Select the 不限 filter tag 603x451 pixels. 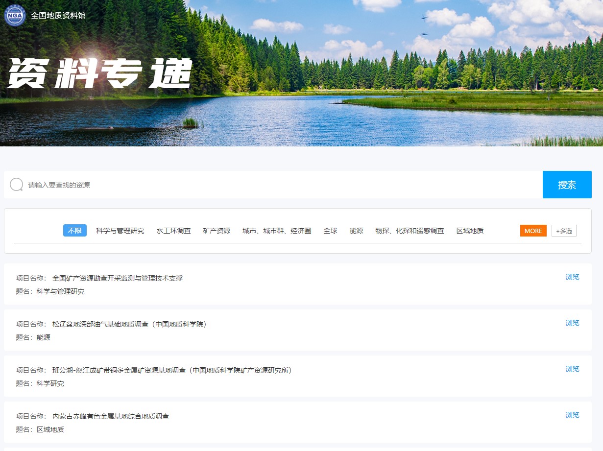[x=75, y=231]
